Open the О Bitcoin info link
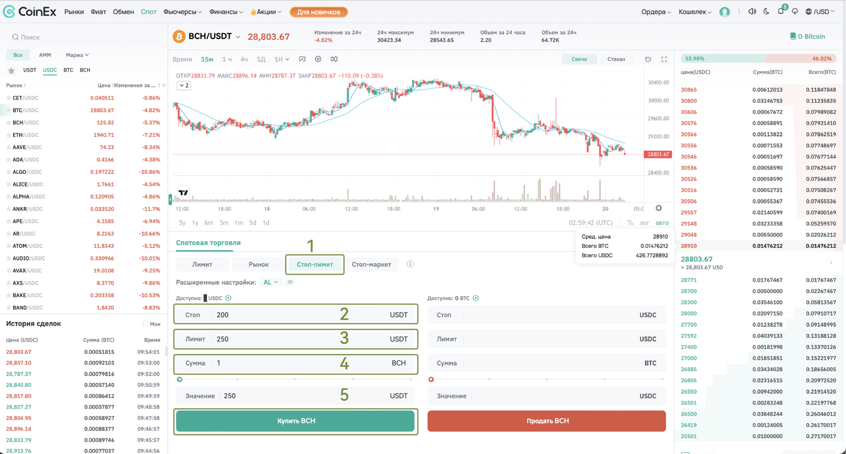This screenshot has height=454, width=846. (808, 37)
